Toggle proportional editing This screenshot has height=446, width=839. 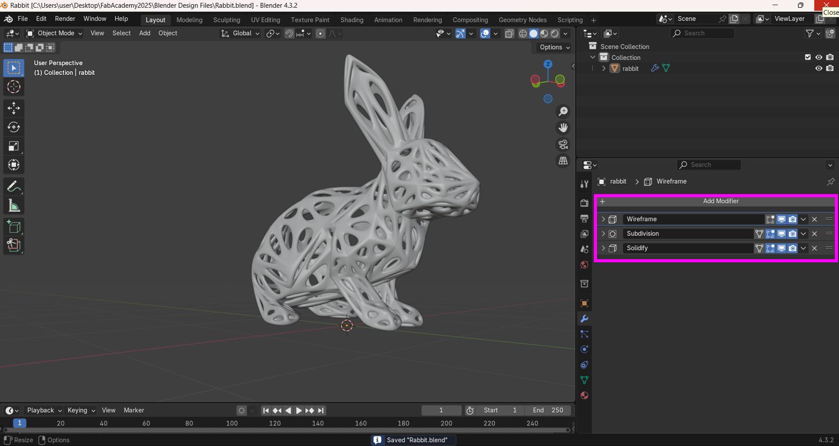point(321,33)
